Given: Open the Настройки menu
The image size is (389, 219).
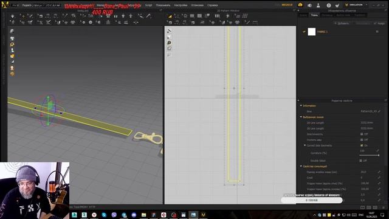Looking at the screenshot, I should point(181,5).
